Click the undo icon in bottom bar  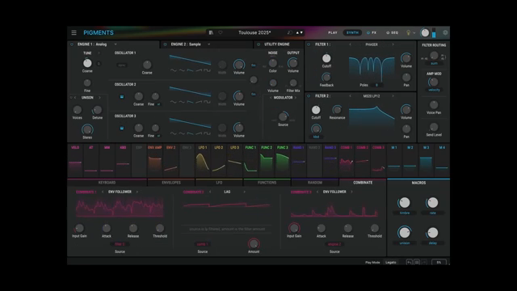pos(410,262)
